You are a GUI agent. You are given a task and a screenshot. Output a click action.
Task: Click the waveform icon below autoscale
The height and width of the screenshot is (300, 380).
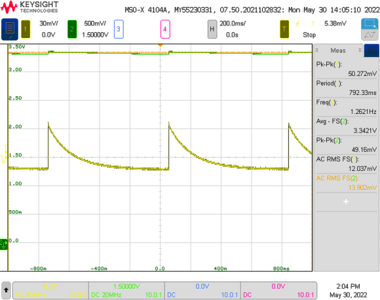[370, 35]
